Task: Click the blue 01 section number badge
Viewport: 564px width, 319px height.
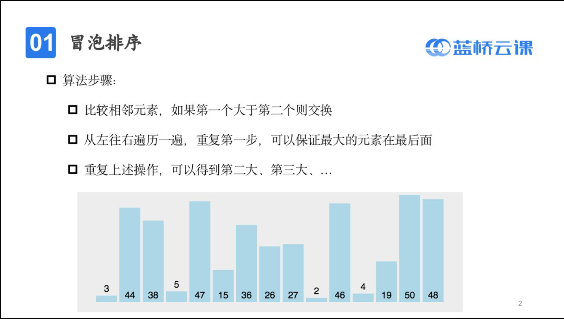Action: click(41, 43)
